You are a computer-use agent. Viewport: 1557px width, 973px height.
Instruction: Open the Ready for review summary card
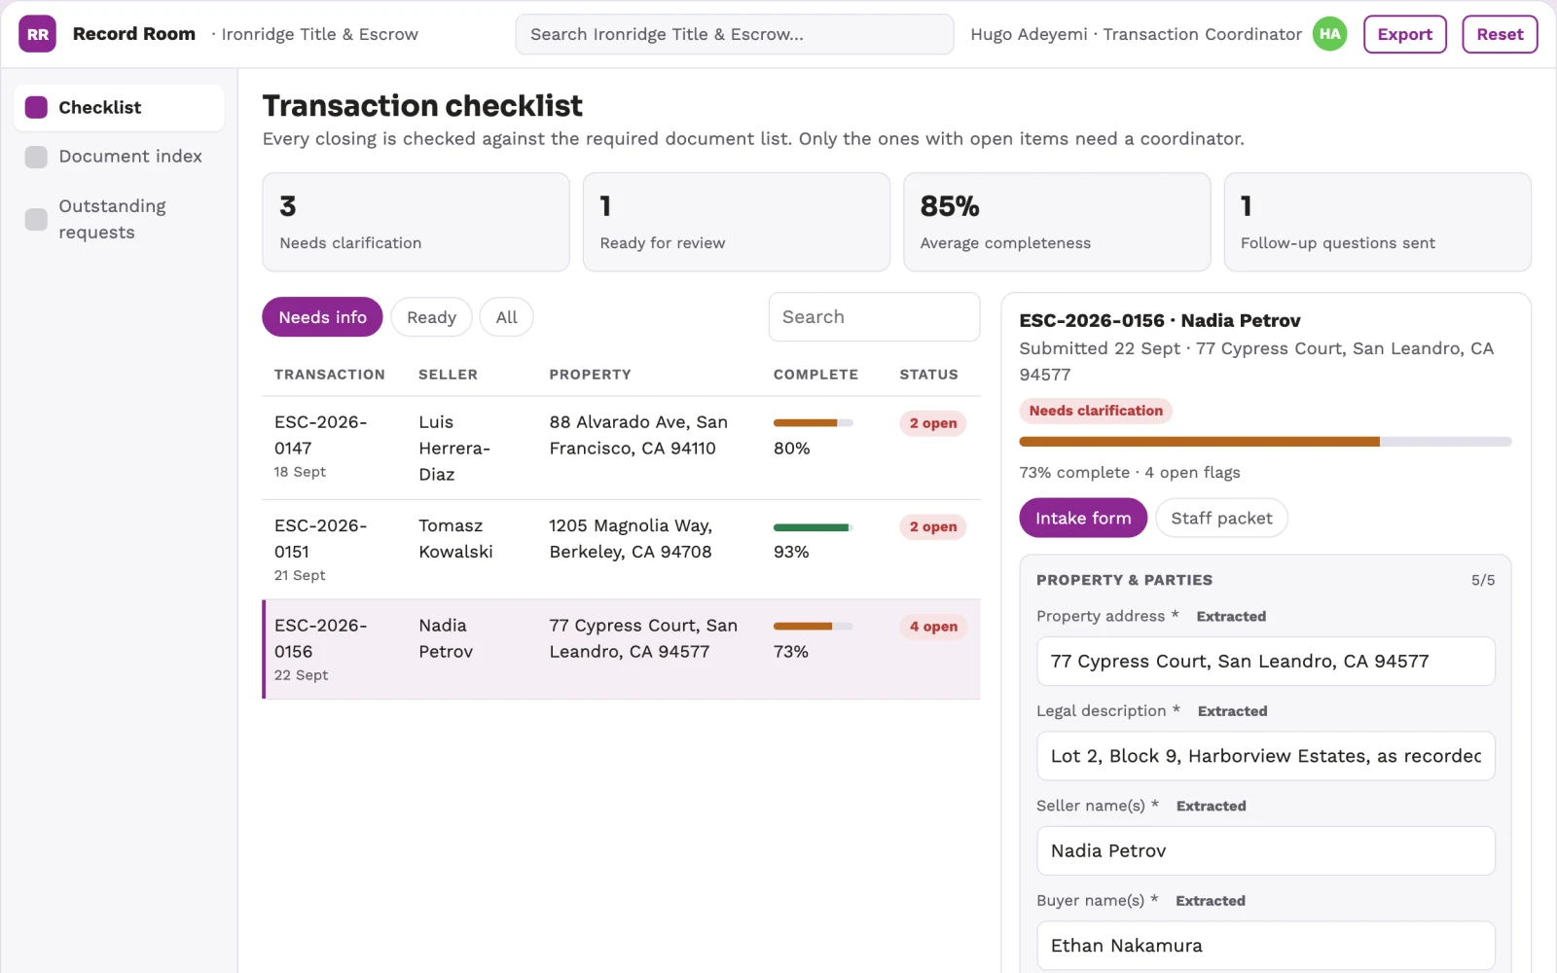tap(736, 222)
